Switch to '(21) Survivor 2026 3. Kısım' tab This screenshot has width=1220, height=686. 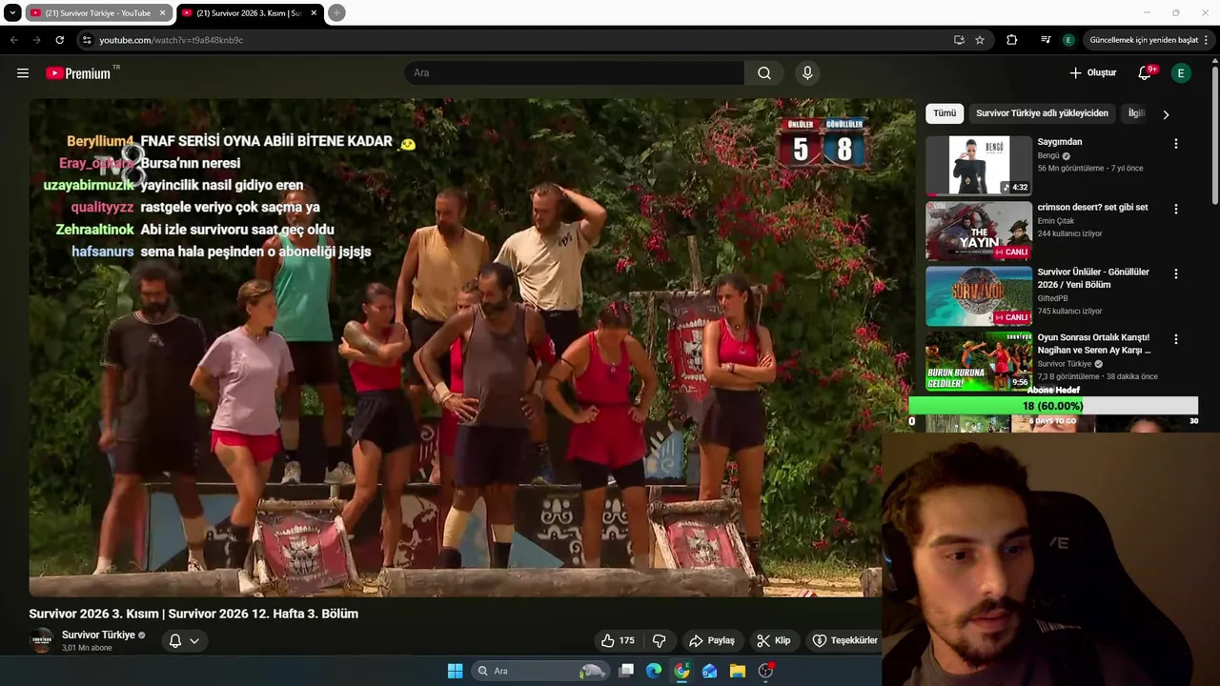(x=250, y=12)
